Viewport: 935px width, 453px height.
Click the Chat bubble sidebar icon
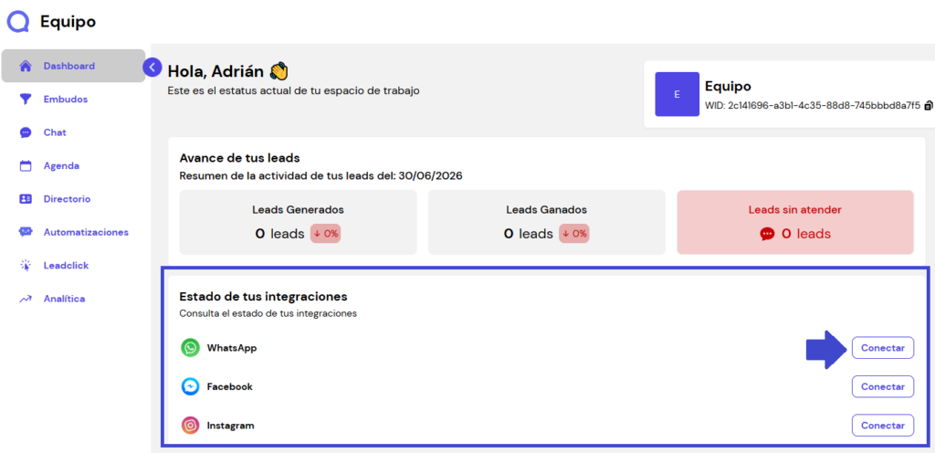point(25,132)
